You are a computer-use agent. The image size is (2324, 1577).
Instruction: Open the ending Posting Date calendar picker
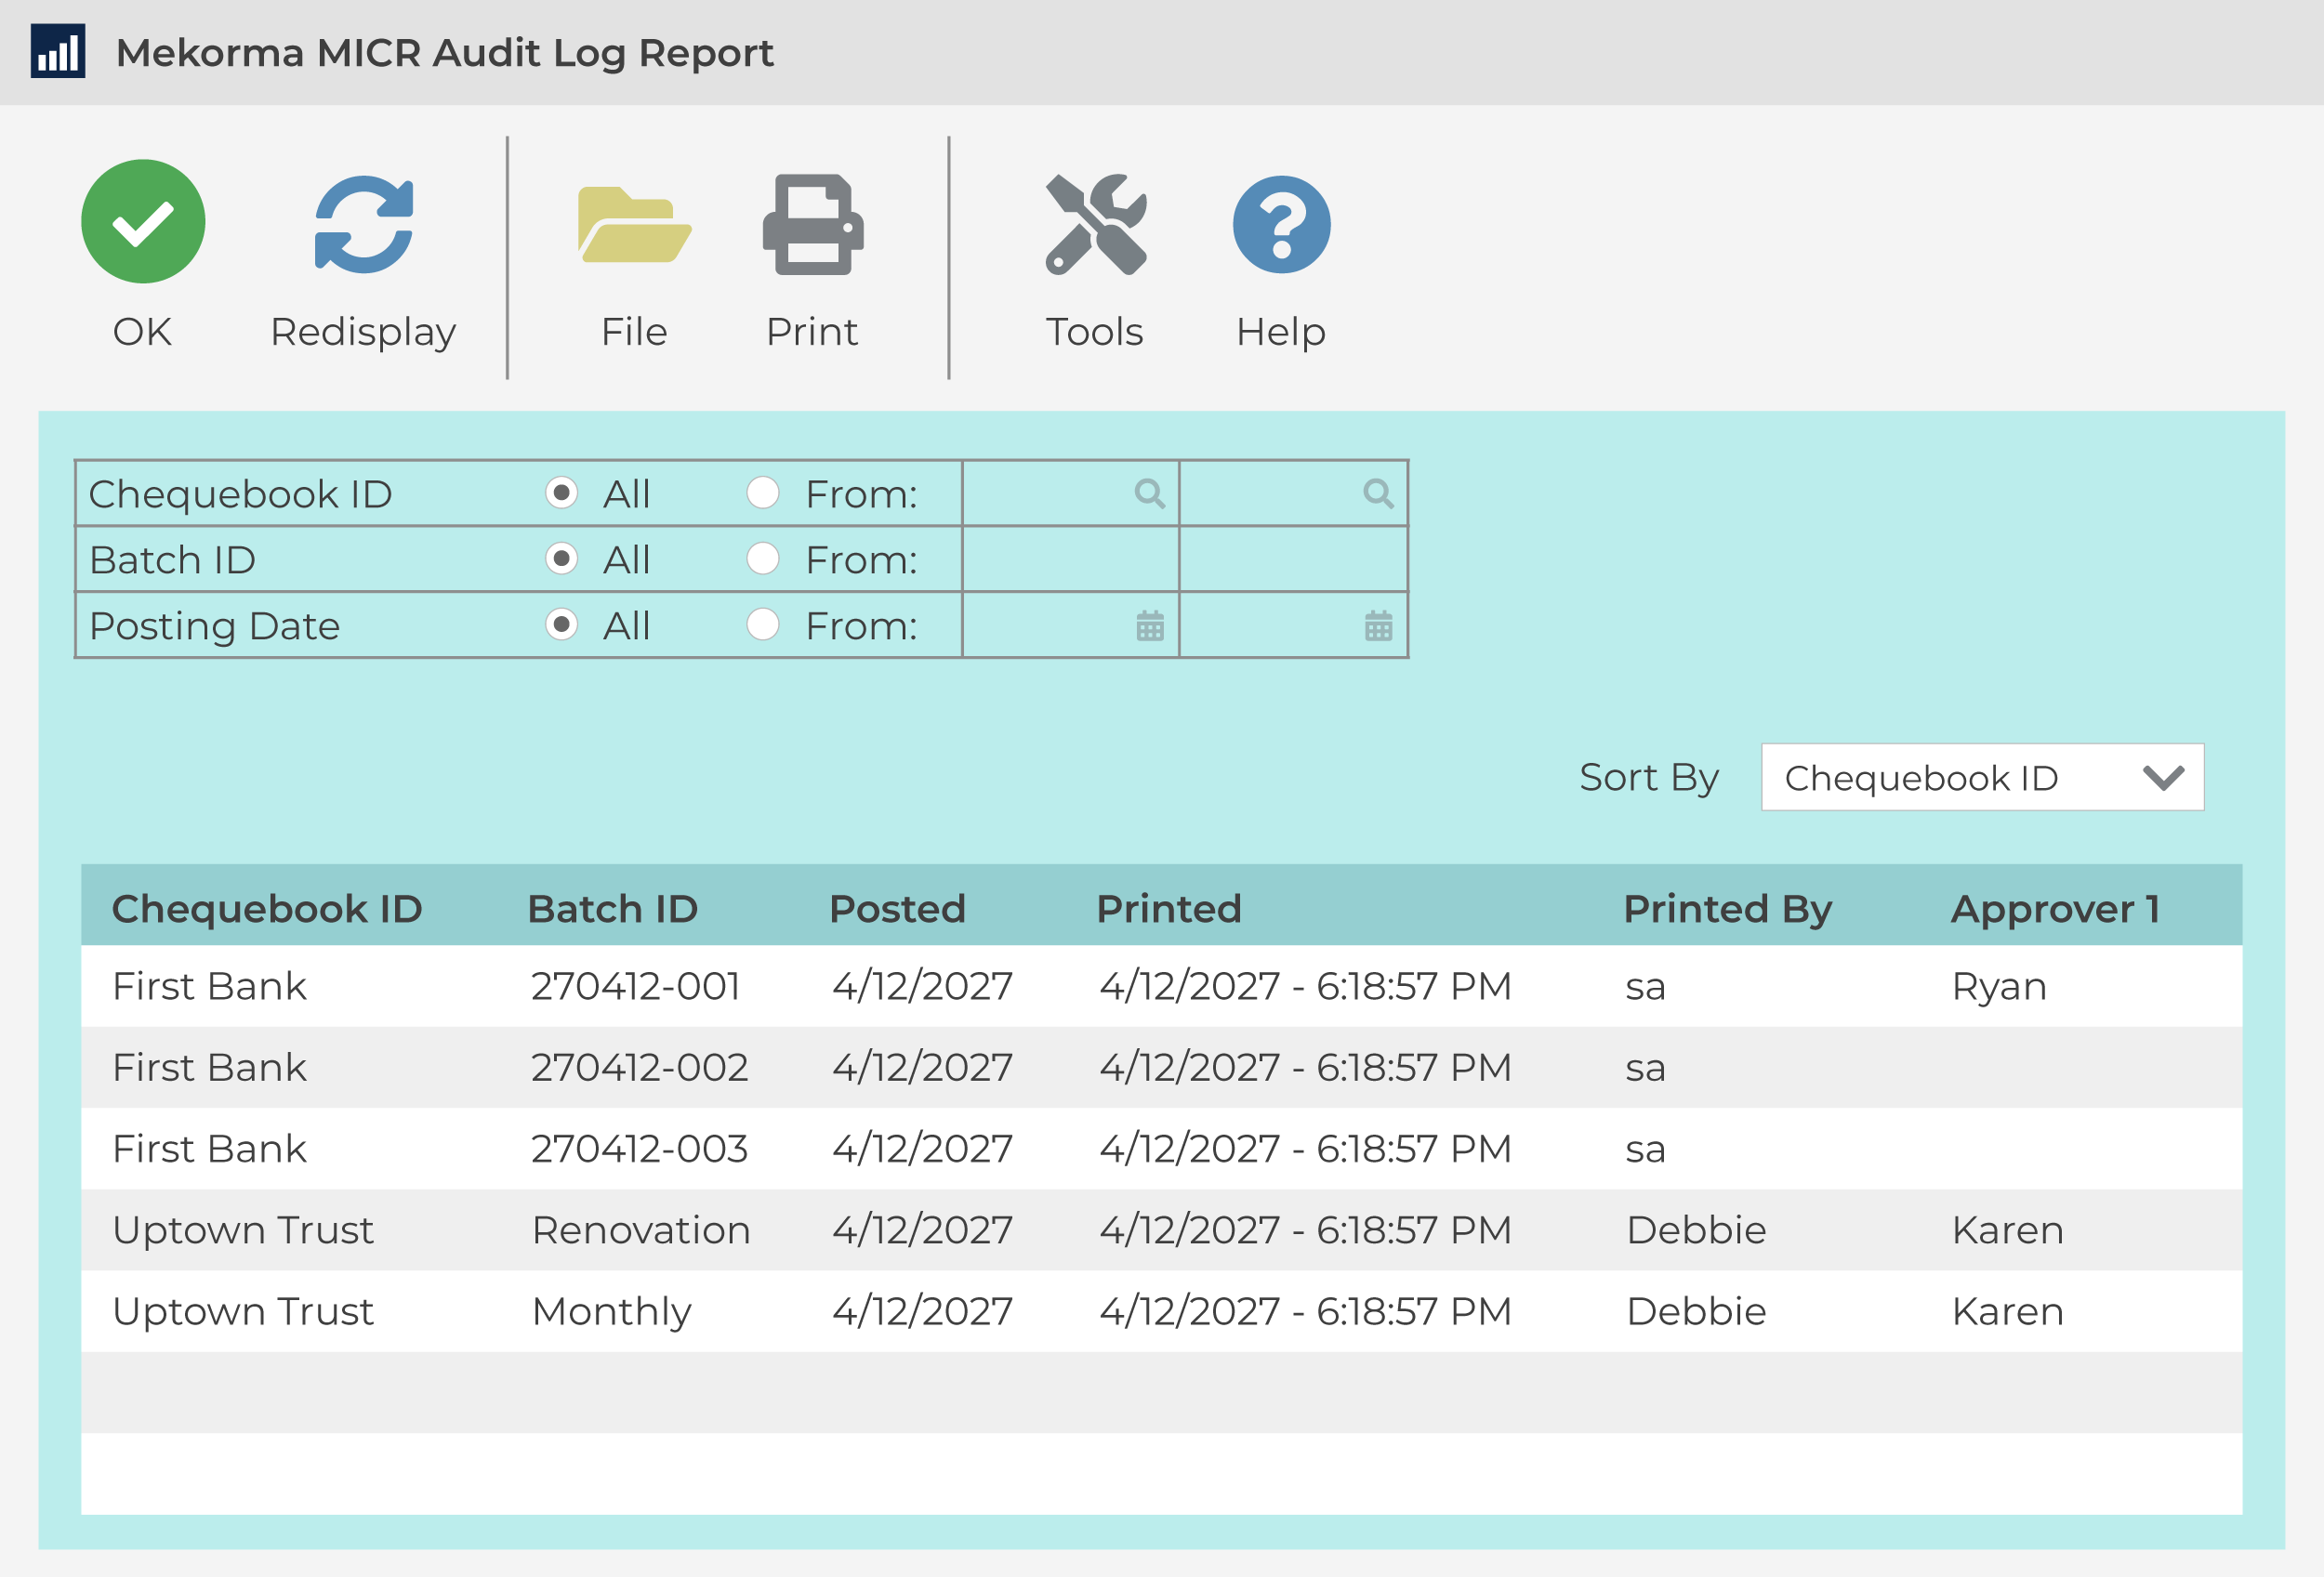tap(1378, 626)
